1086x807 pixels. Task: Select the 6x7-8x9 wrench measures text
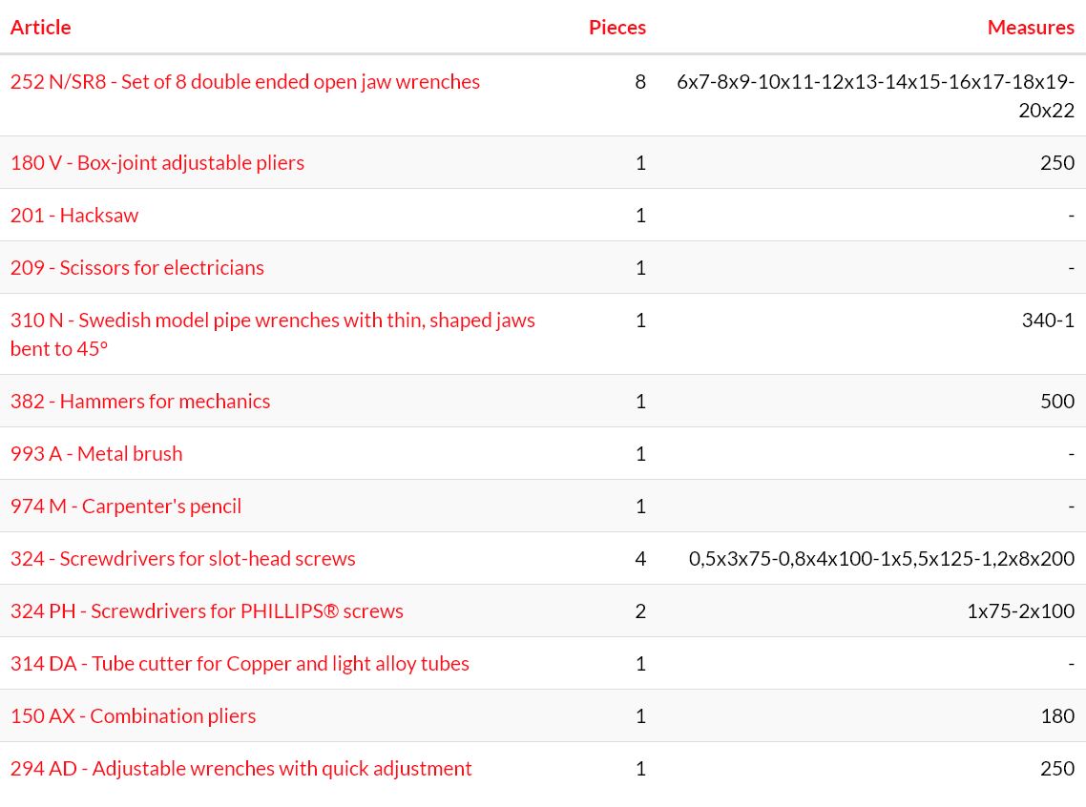pyautogui.click(x=875, y=95)
